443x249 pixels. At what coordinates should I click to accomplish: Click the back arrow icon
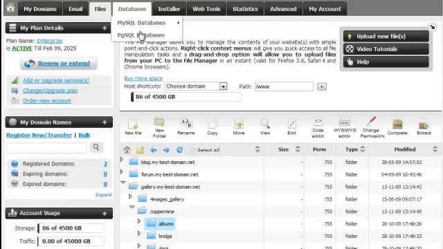pyautogui.click(x=154, y=150)
